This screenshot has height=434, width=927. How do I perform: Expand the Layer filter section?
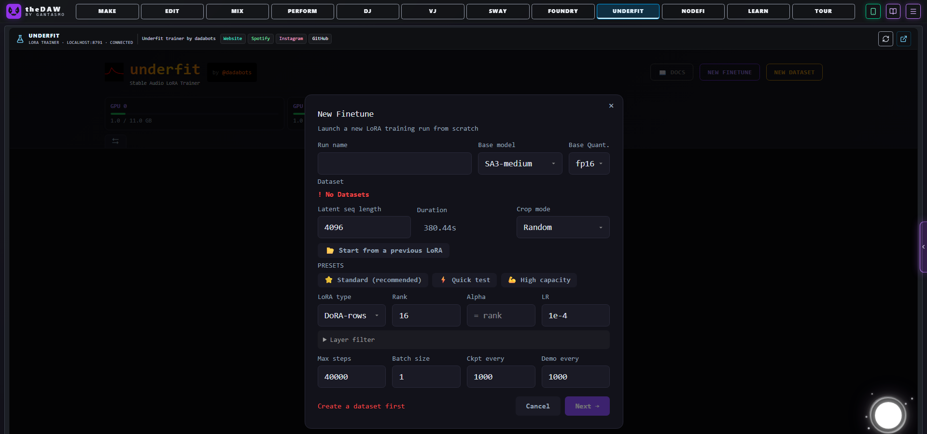click(463, 340)
